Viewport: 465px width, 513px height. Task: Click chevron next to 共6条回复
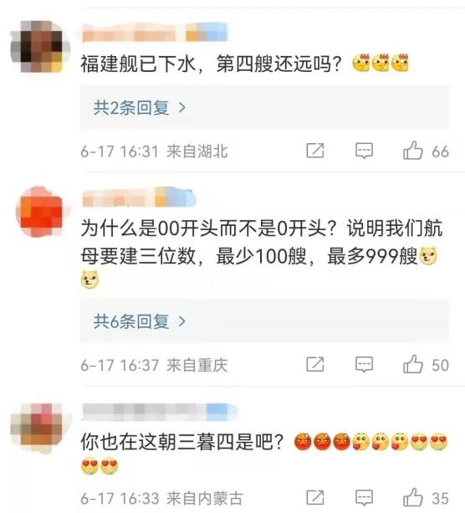point(182,321)
